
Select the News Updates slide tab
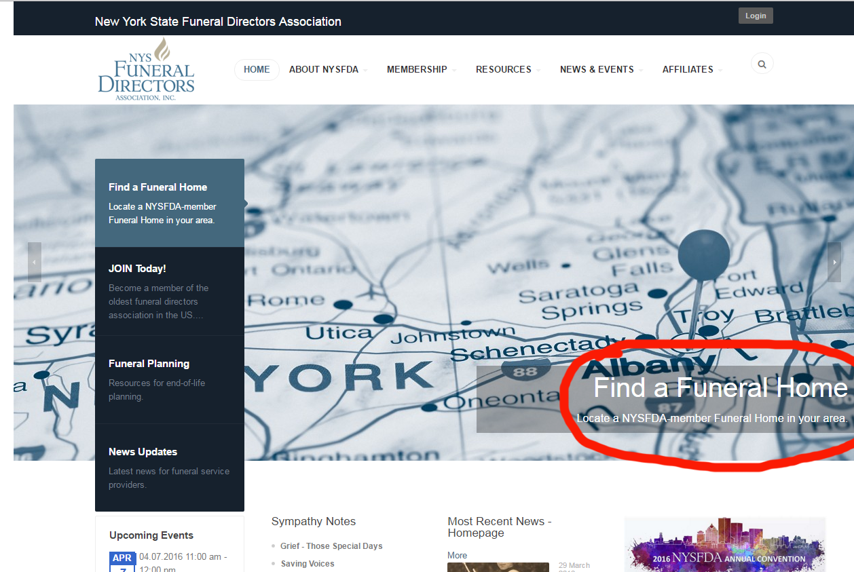point(170,468)
